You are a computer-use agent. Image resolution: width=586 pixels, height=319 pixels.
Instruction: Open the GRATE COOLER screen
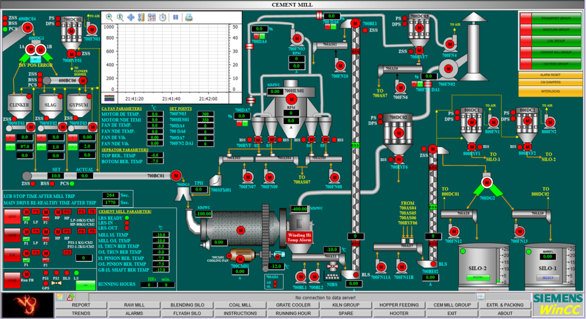(x=294, y=305)
